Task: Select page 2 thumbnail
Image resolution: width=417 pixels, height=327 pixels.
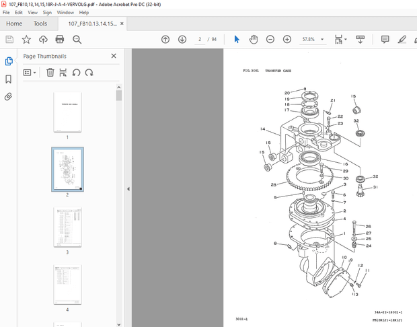Action: coord(67,170)
